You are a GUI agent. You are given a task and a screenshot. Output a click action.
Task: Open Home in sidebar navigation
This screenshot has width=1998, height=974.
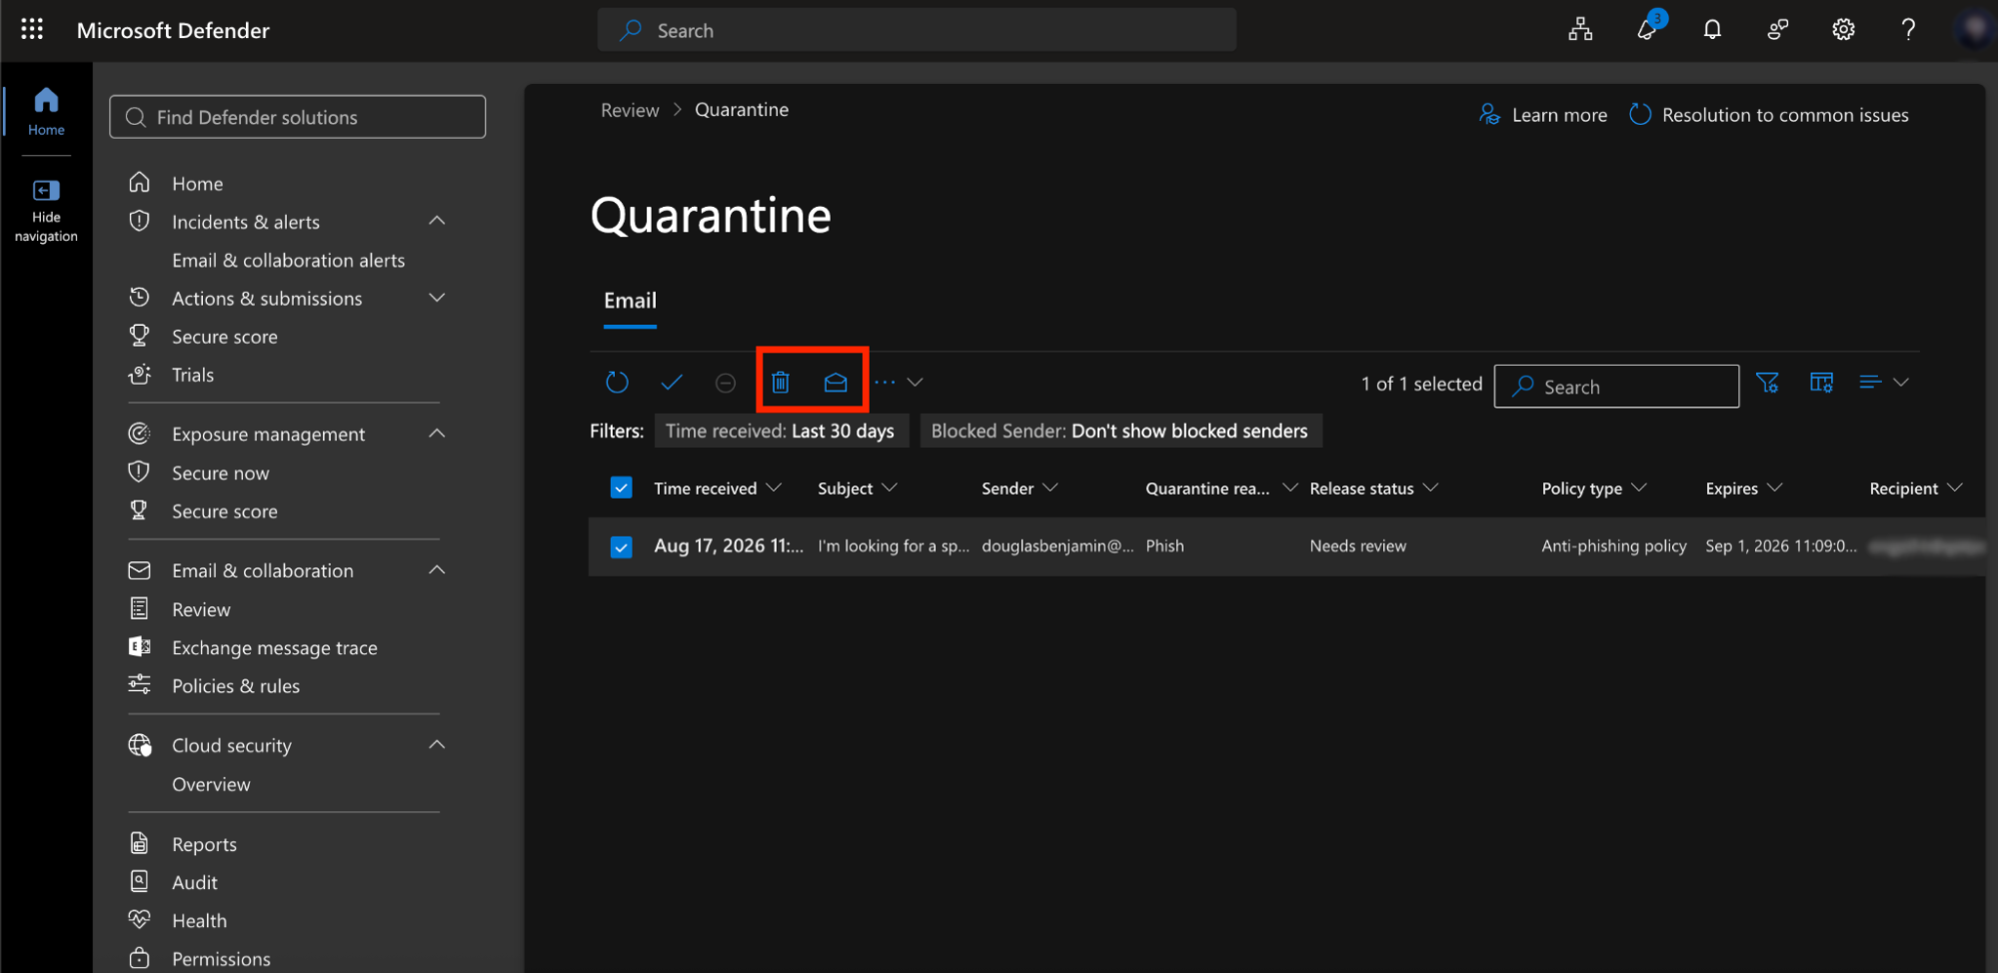pyautogui.click(x=198, y=183)
